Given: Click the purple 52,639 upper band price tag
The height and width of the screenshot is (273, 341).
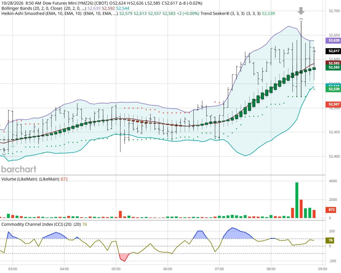Looking at the screenshot, I should point(333,40).
